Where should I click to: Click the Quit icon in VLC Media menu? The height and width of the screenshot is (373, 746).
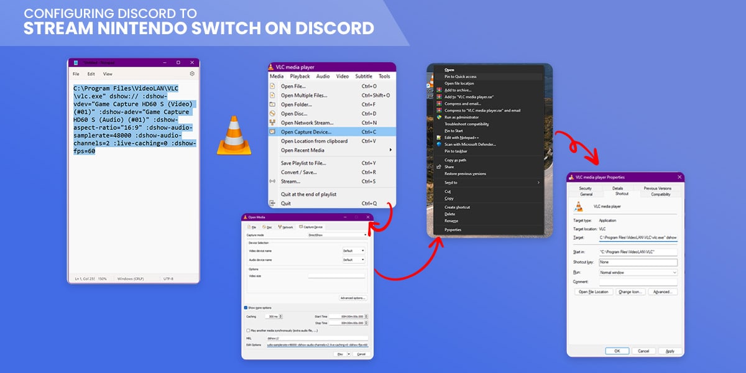click(x=272, y=203)
